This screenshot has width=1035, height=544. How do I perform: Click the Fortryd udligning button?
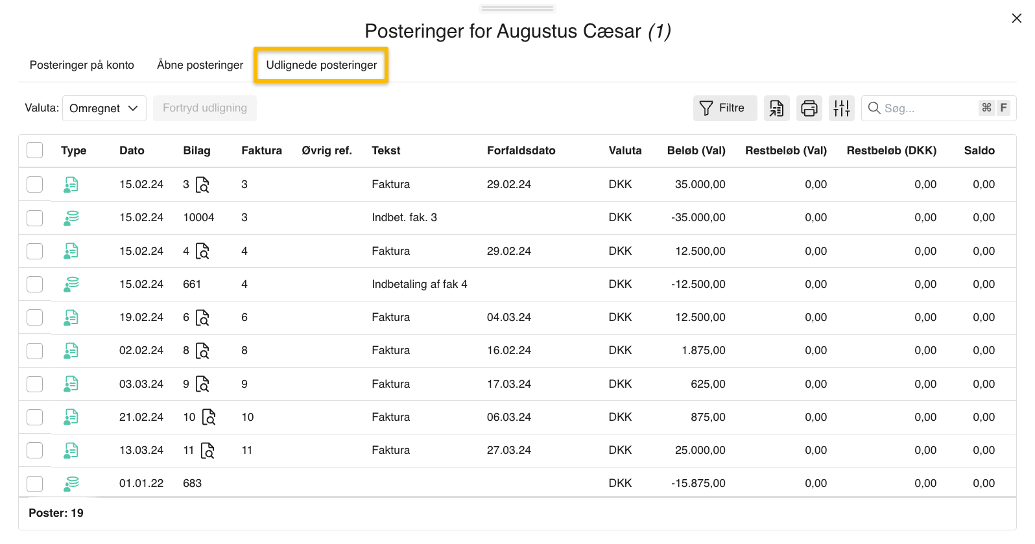point(205,108)
